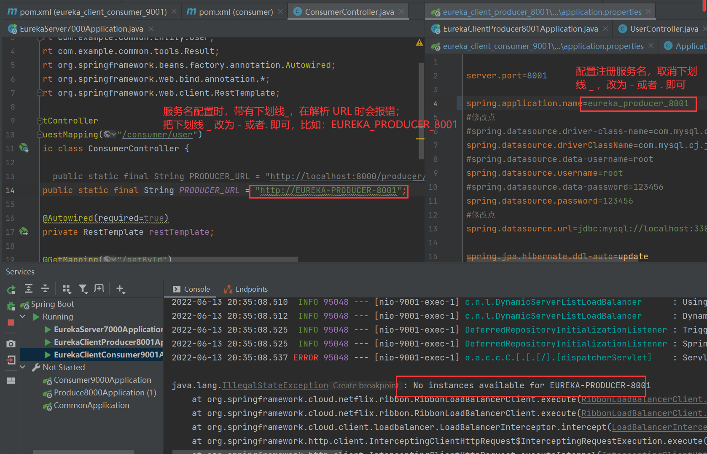Image resolution: width=707 pixels, height=454 pixels.
Task: Click the Collapse All icon in Services toolbar
Action: point(45,289)
